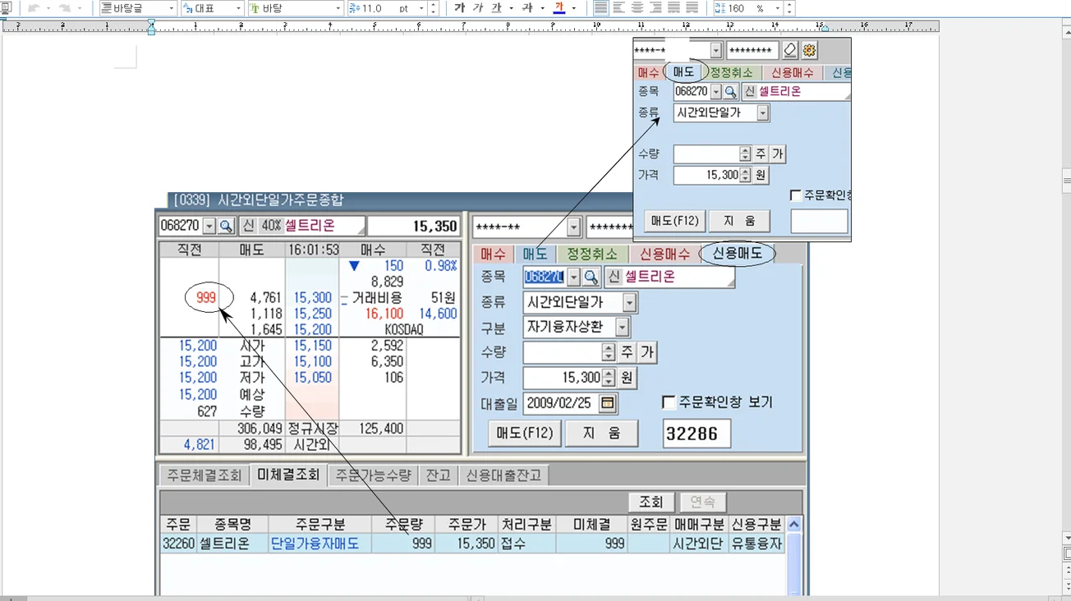Open 구분 자기융자상환 dropdown
Viewport: 1071px width, 601px height.
click(623, 328)
